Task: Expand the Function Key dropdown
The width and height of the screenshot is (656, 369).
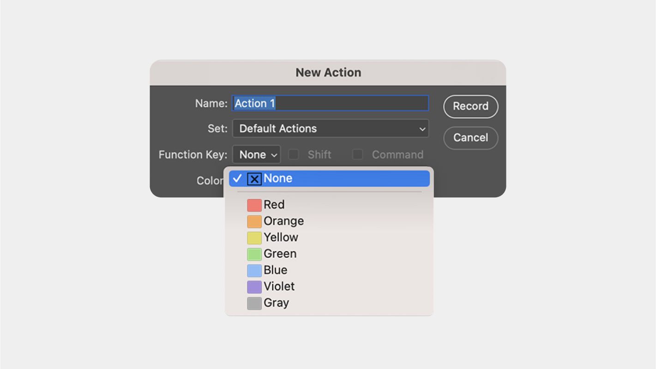Action: (256, 155)
